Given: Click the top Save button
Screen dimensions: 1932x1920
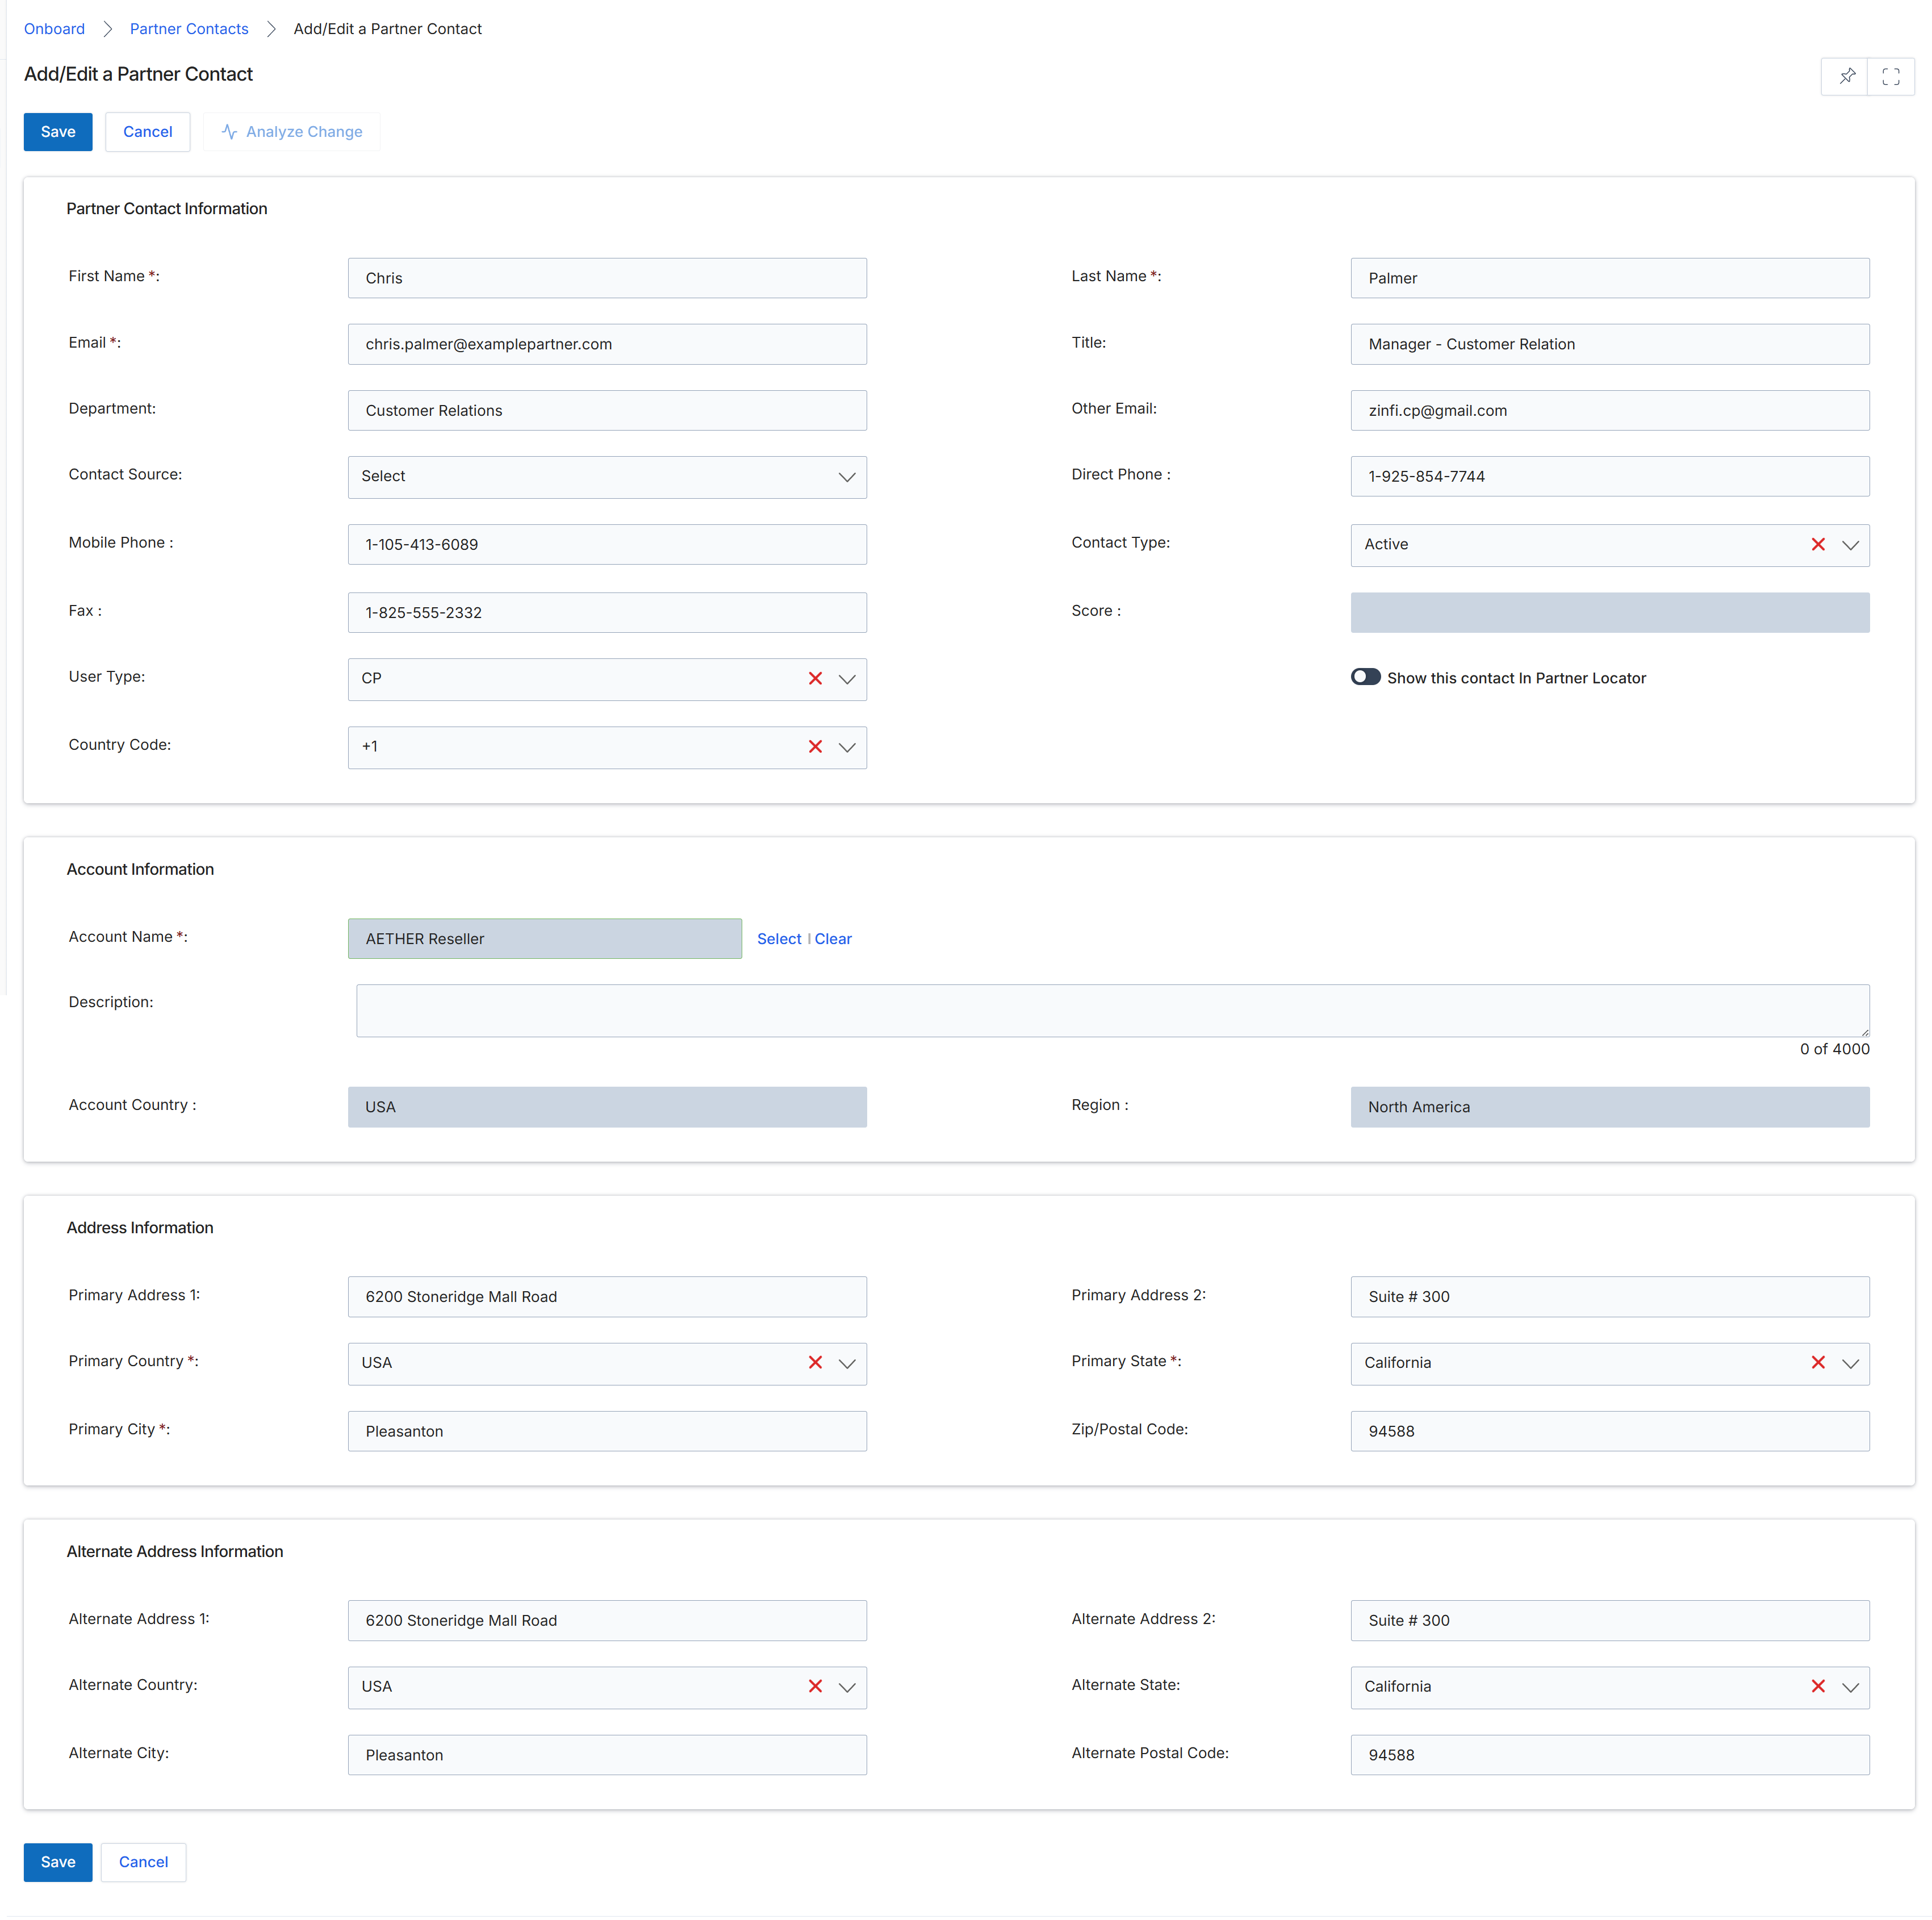Looking at the screenshot, I should tap(58, 132).
